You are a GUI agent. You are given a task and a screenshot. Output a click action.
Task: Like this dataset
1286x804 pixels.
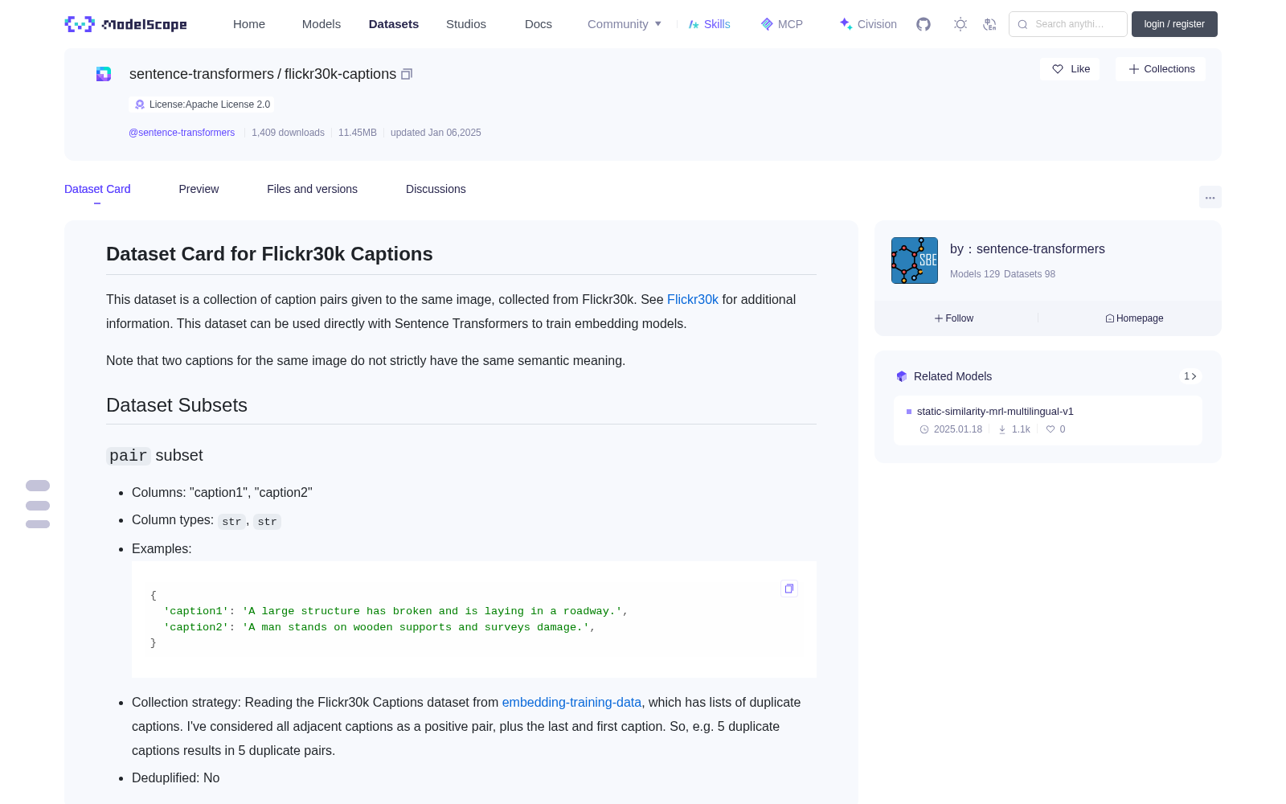coord(1070,69)
